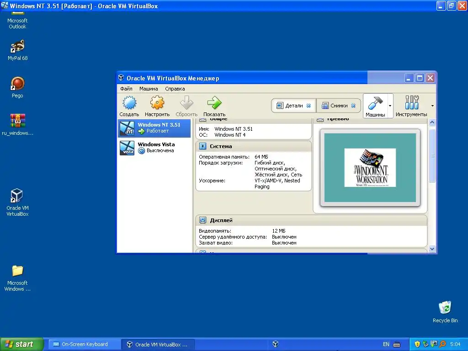Click VirtualBox cube icon in taskbar center

(x=276, y=344)
